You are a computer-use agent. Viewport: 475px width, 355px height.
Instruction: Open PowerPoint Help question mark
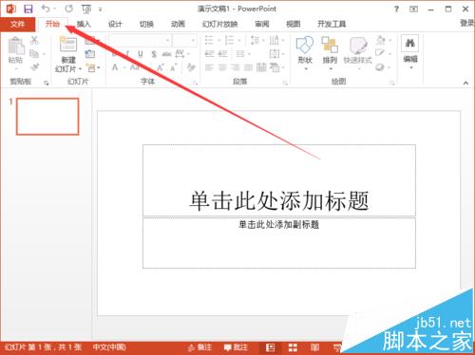tap(396, 9)
